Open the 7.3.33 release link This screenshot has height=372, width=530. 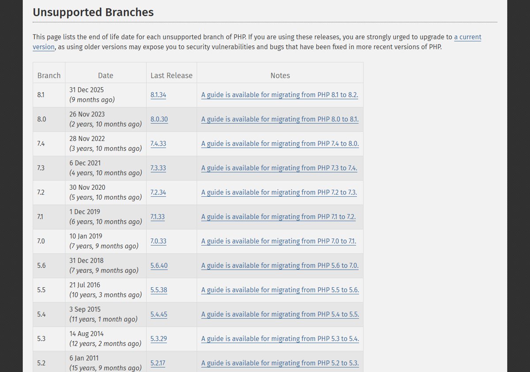pos(158,168)
